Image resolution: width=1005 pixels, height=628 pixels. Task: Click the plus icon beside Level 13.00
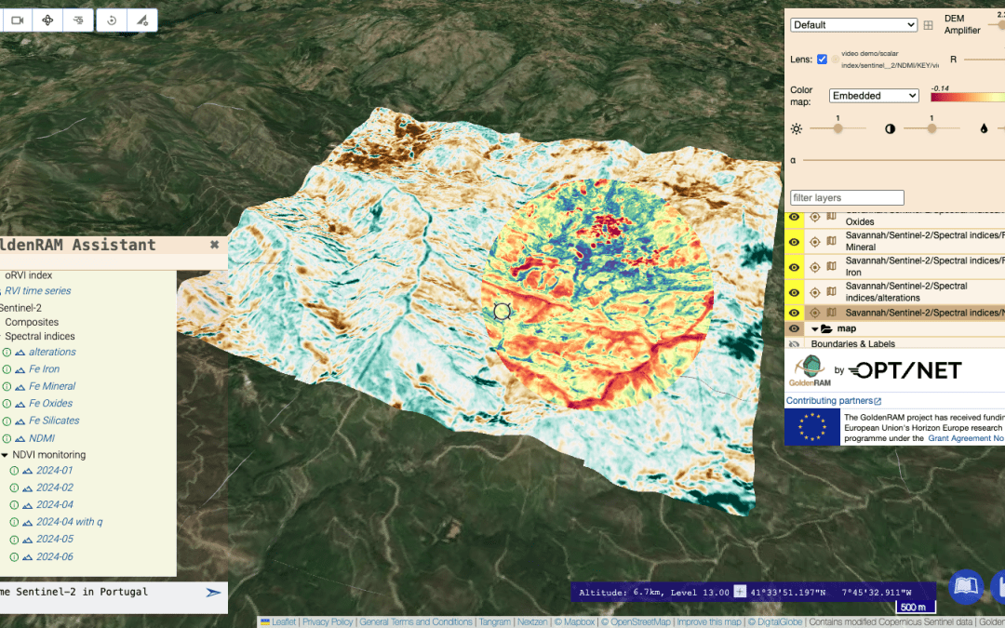click(740, 592)
